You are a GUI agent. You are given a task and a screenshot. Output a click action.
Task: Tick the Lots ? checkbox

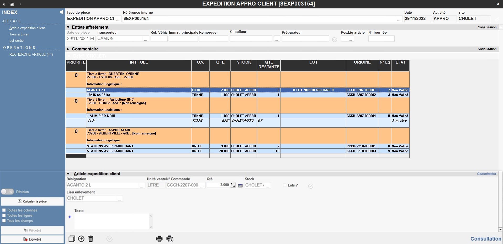point(285,185)
